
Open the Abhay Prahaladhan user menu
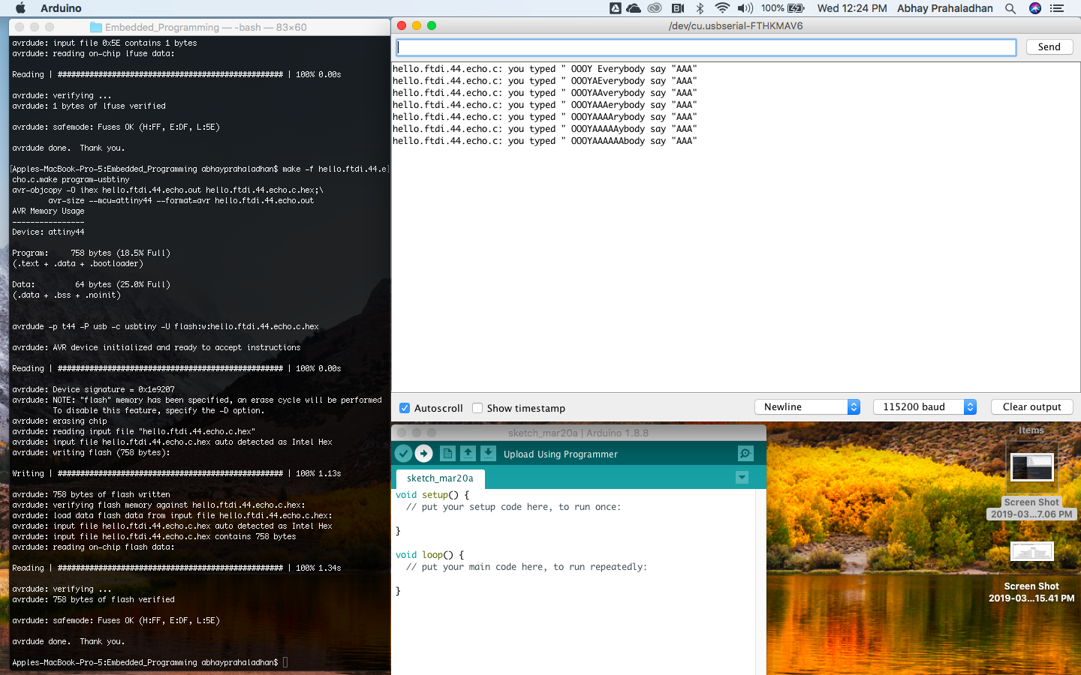[945, 8]
